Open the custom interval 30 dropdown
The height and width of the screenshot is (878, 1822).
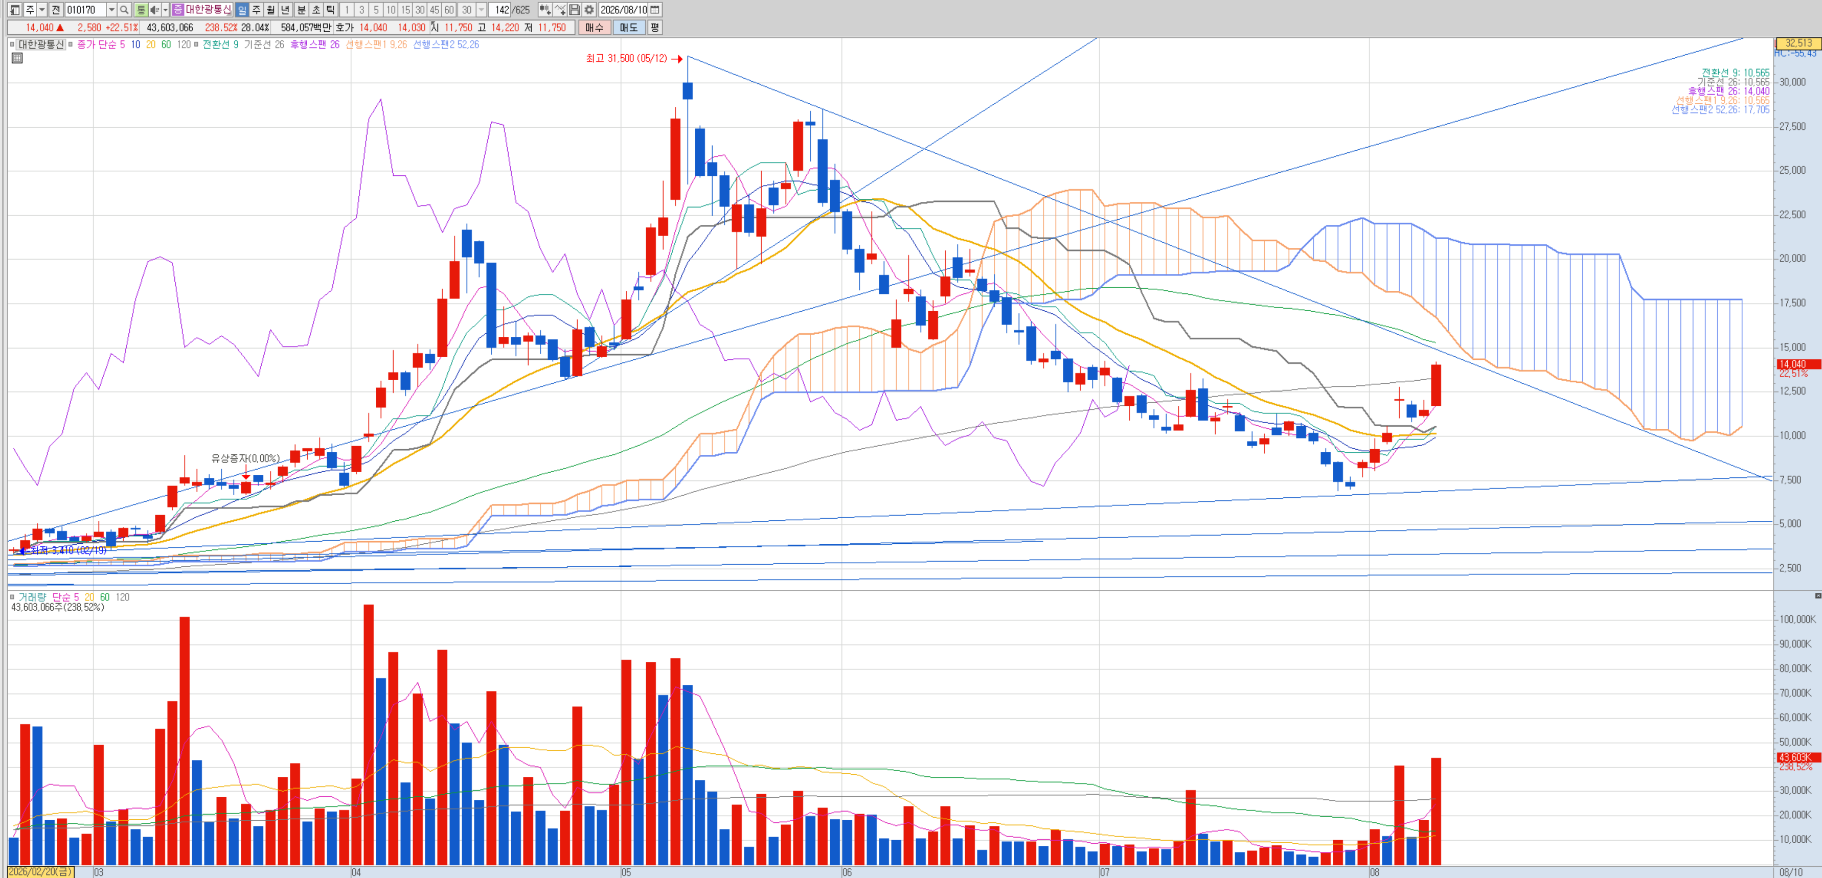482,10
